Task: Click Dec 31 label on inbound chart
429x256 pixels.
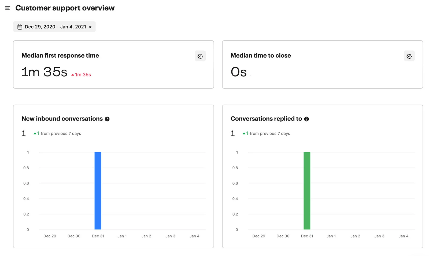Action: click(98, 236)
